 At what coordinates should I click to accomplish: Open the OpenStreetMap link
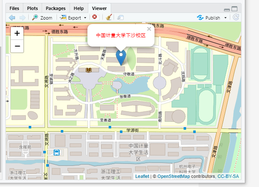coord(174,176)
